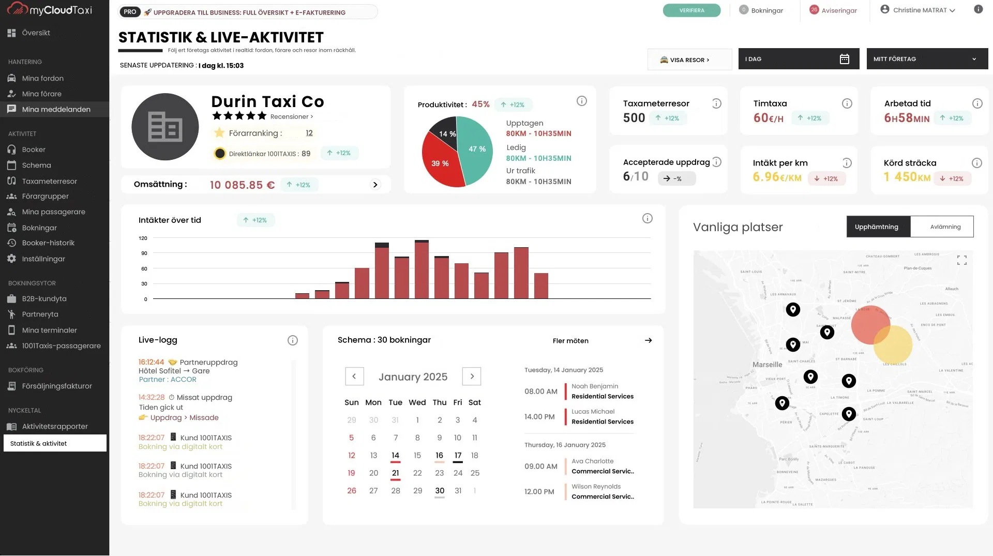Switch map to Avlämning mode

coord(942,227)
